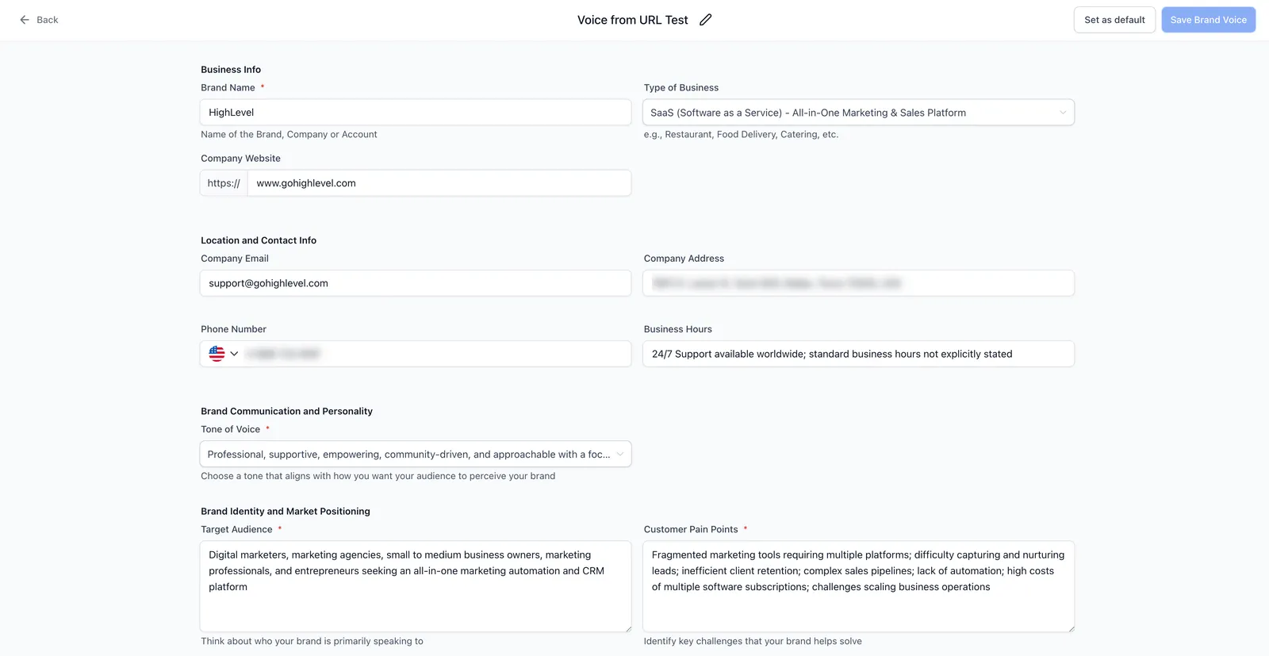
Task: Click the https:// prefix box
Action: point(224,183)
